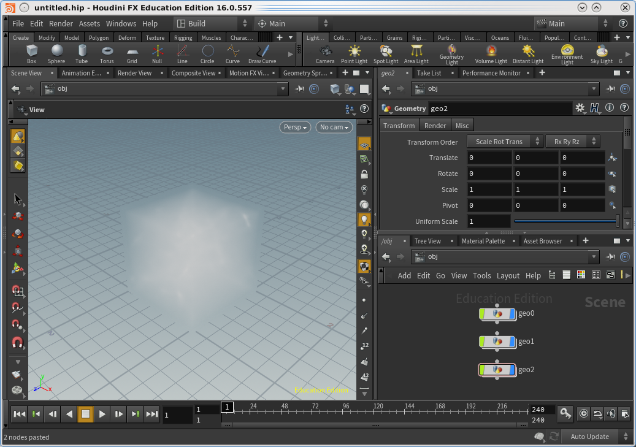Click the Layout menu in network editor
The width and height of the screenshot is (636, 447).
click(x=508, y=276)
